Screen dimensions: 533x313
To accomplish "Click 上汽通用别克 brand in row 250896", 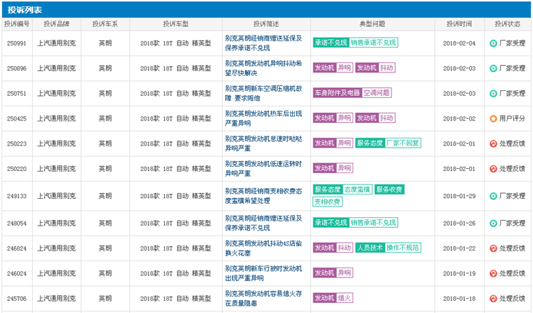I will pos(56,68).
